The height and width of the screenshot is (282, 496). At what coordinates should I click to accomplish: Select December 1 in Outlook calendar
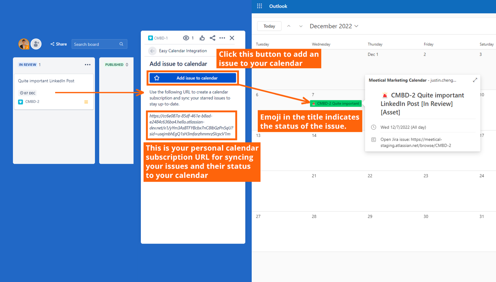[373, 54]
